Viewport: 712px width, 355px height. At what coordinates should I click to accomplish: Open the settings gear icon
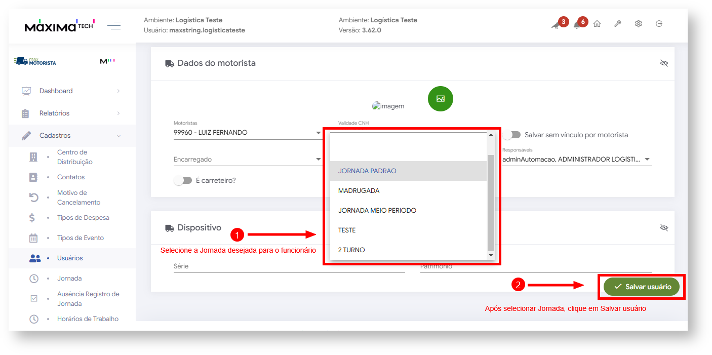[x=638, y=24]
